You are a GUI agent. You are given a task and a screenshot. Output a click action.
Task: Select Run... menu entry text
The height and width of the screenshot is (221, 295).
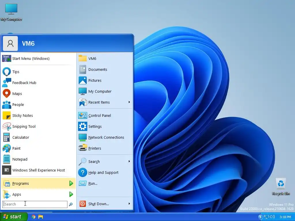[93, 184]
